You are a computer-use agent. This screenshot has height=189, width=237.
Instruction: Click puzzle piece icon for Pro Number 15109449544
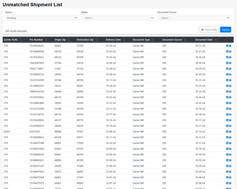coord(230,51)
